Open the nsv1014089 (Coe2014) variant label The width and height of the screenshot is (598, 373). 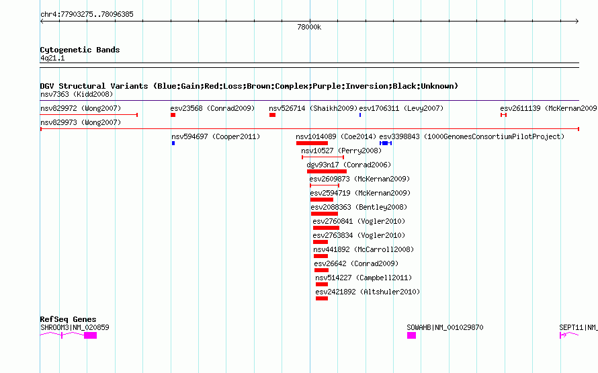336,136
